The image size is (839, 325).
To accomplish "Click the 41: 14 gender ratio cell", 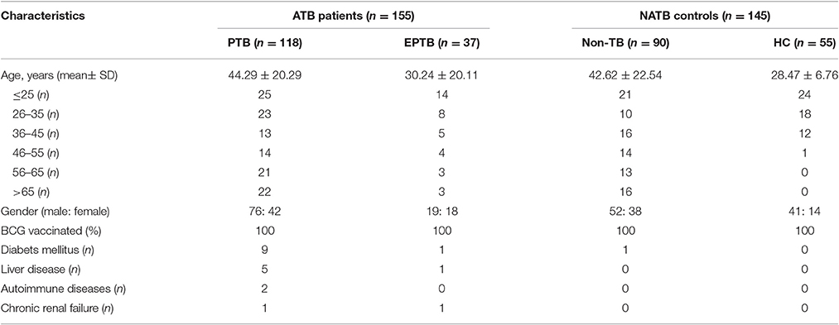I will [803, 213].
